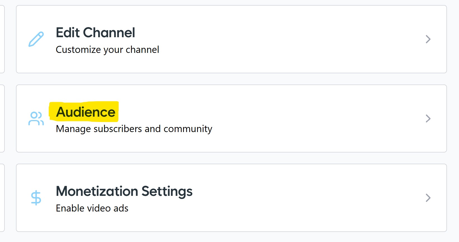
Task: Open the Edit Channel heading
Action: pos(95,32)
